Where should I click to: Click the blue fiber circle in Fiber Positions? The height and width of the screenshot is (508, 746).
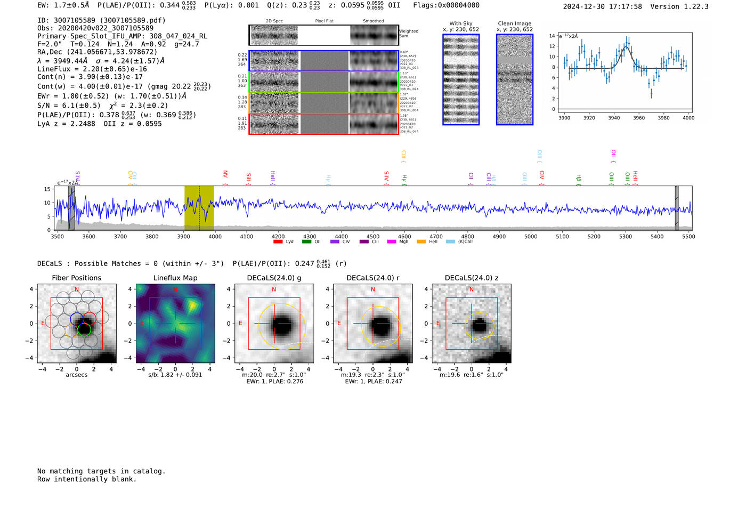pos(77,319)
